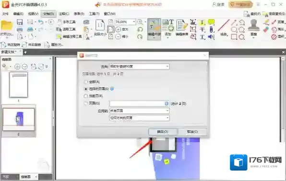This screenshot has width=286, height=181.
Task: Switch to the Thumbnails bottom tab
Action: pyautogui.click(x=28, y=177)
